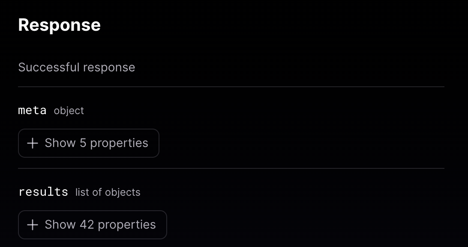Click the number "5" in the meta button

pyautogui.click(x=83, y=143)
